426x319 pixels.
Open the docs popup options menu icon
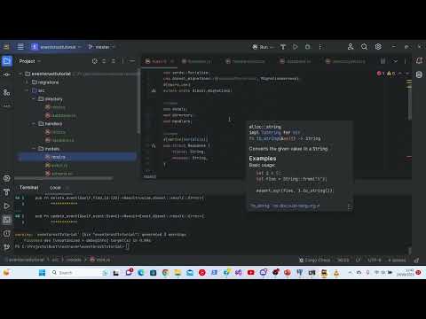350,206
